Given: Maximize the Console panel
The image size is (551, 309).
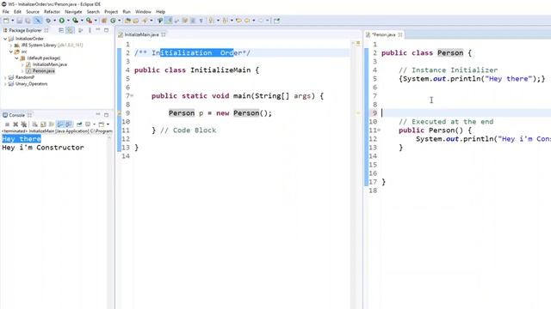Looking at the screenshot, I should (x=106, y=115).
